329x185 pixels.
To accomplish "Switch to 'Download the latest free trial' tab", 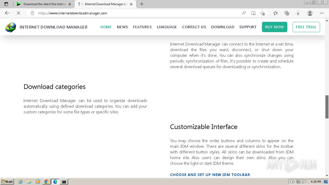I will 44,4.
